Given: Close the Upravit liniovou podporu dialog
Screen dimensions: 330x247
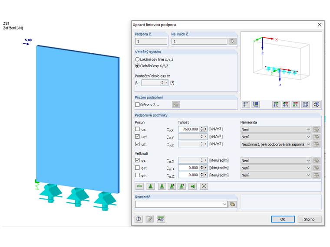Looking at the screenshot, I should click(x=320, y=25).
